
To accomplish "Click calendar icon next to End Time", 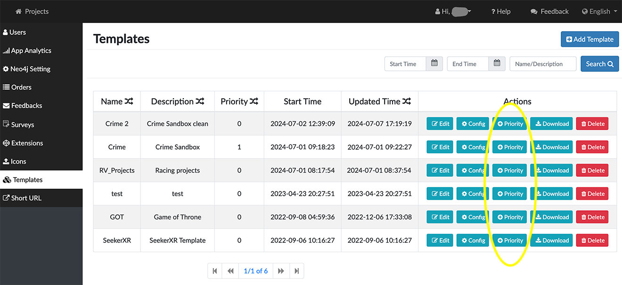I will point(497,63).
